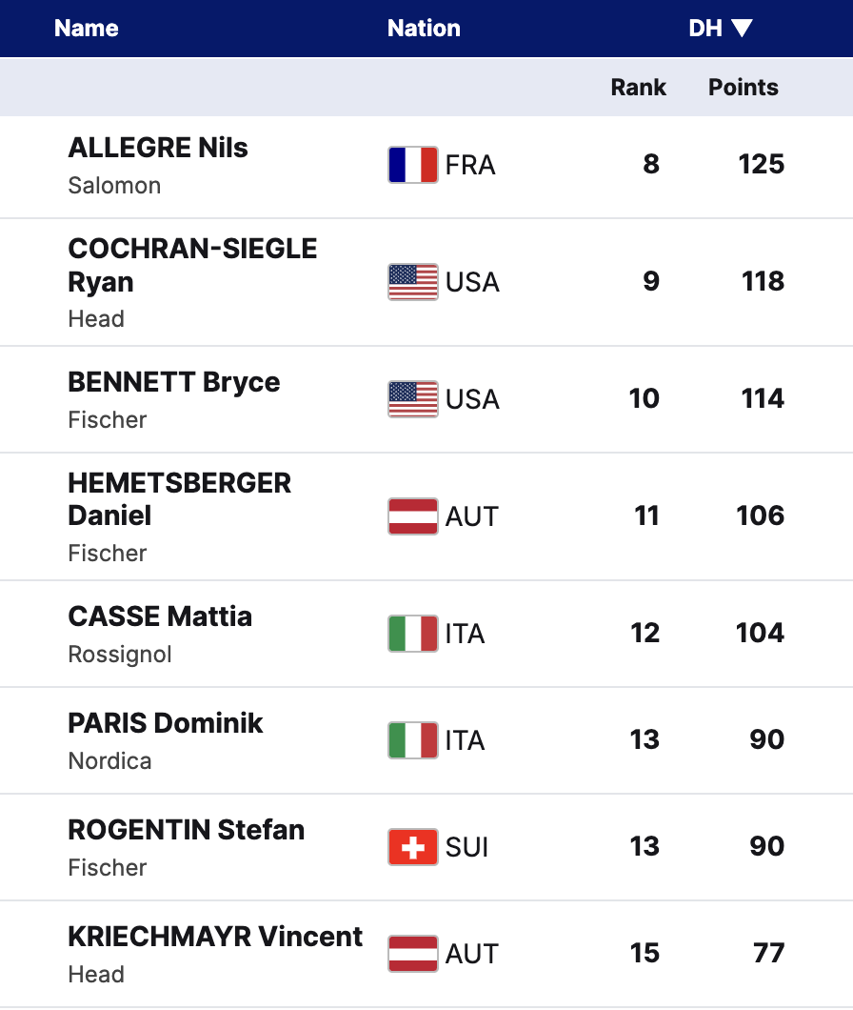This screenshot has height=1010, width=853.
Task: Click the Swiss flag beside ROGENTIN Stefan
Action: click(413, 847)
